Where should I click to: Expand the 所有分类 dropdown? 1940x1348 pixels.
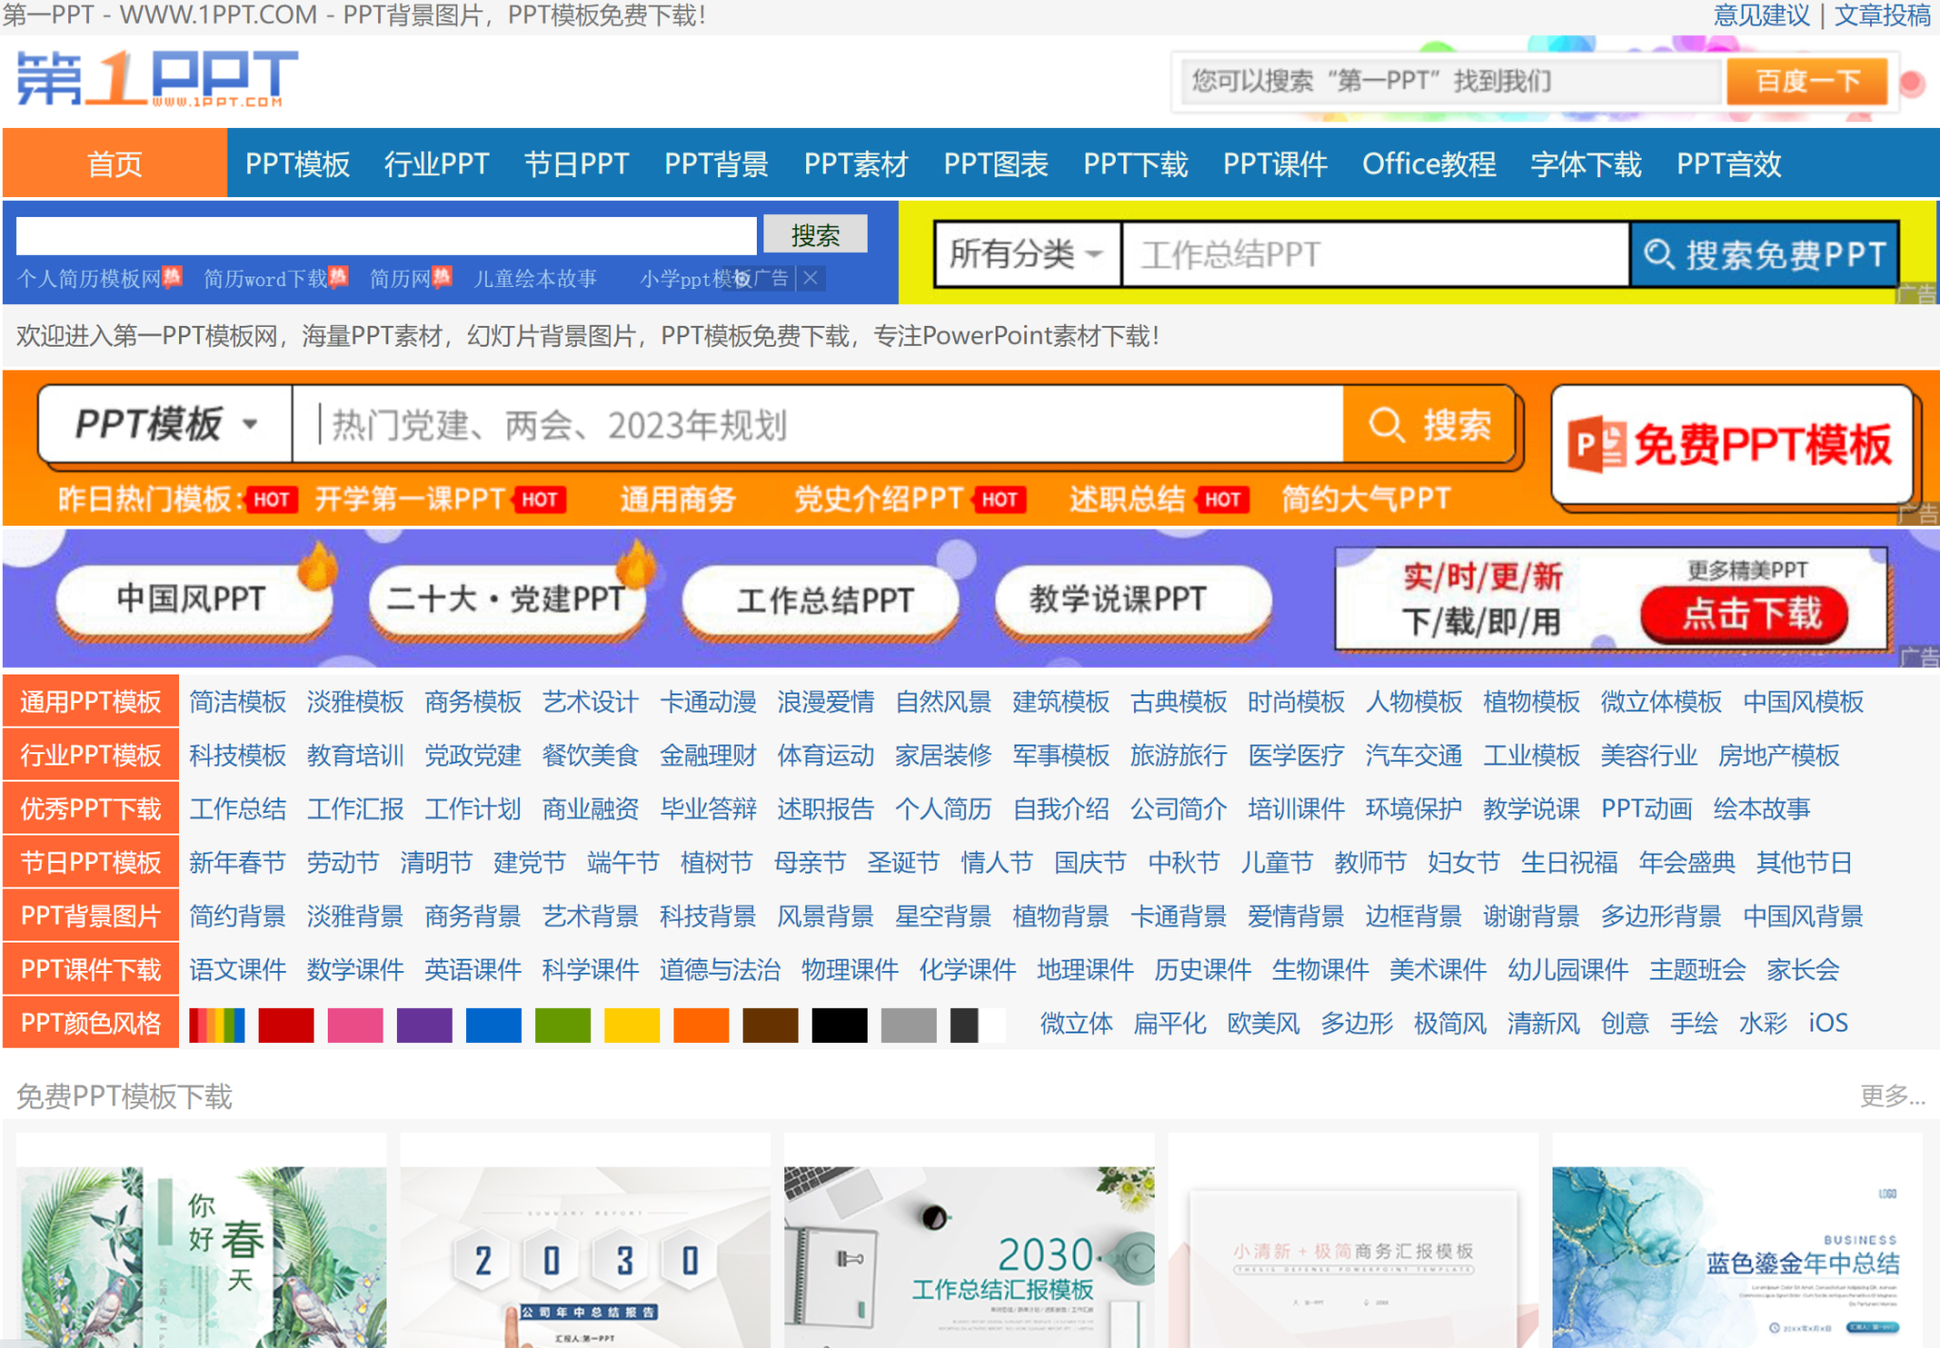1027,254
